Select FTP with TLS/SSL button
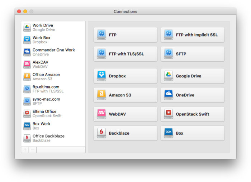Viewport: 251px width, 182px height. (126, 54)
